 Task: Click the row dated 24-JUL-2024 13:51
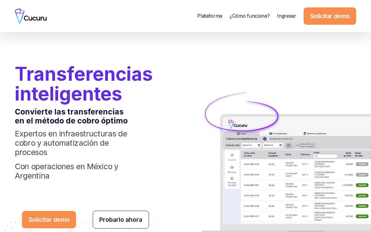tap(306, 185)
